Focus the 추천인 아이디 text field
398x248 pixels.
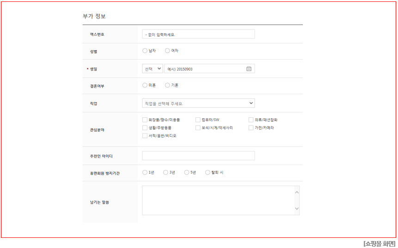(x=198, y=156)
